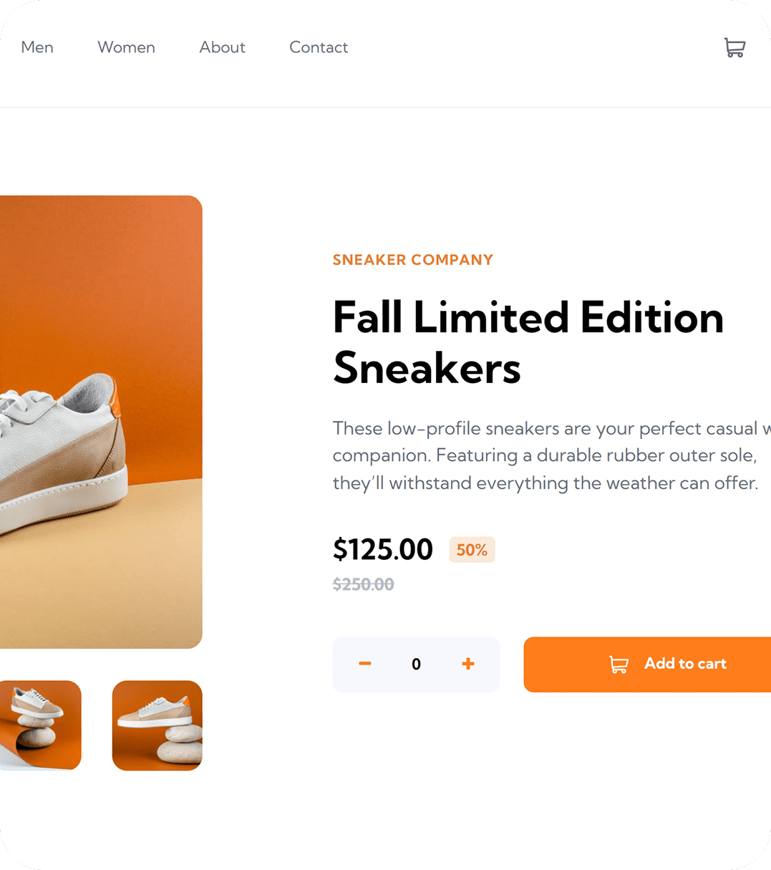The height and width of the screenshot is (870, 771).
Task: Click the orange heel tab on the sneaker
Action: tap(115, 401)
